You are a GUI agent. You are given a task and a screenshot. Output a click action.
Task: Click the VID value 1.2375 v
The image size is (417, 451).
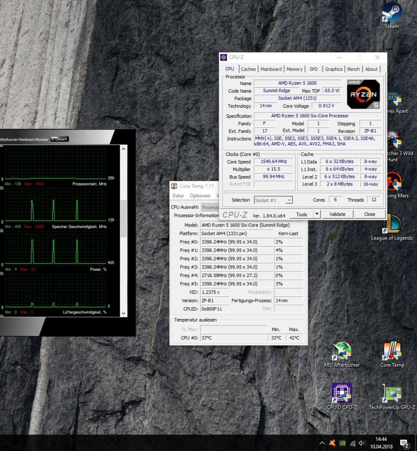pyautogui.click(x=214, y=292)
